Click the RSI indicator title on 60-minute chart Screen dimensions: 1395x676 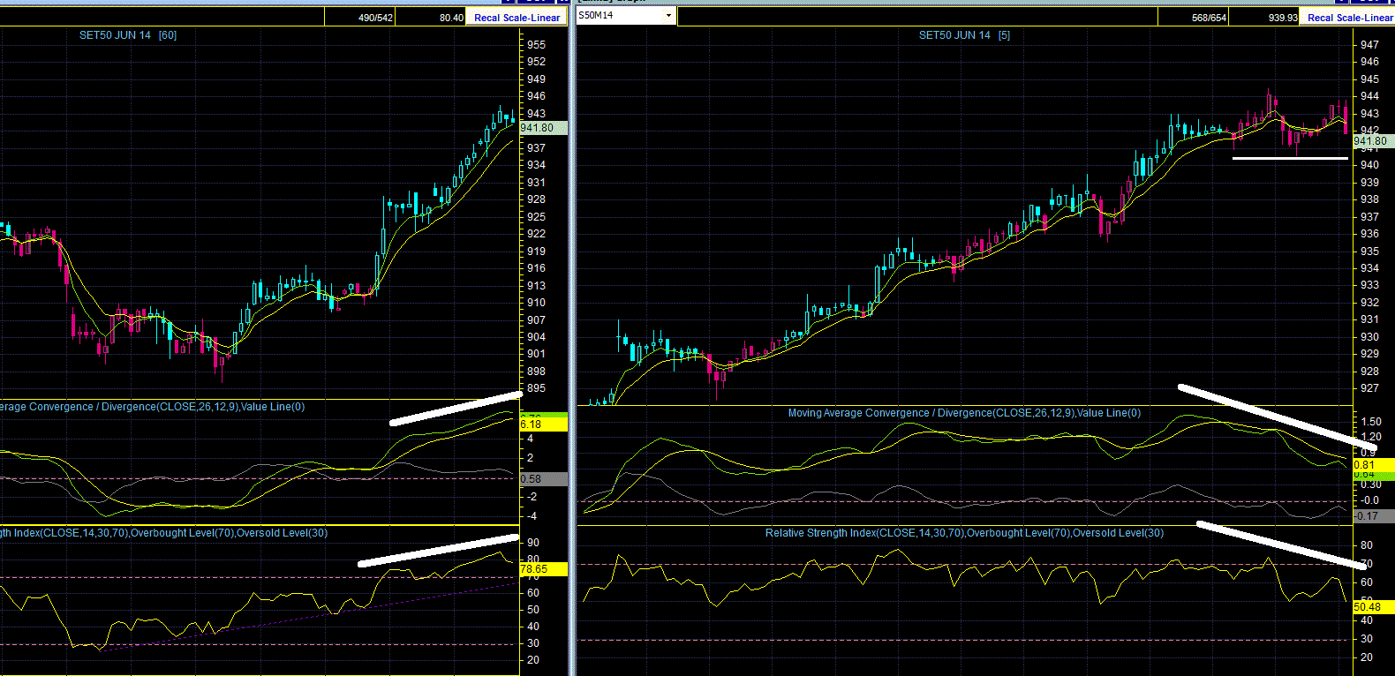point(163,533)
